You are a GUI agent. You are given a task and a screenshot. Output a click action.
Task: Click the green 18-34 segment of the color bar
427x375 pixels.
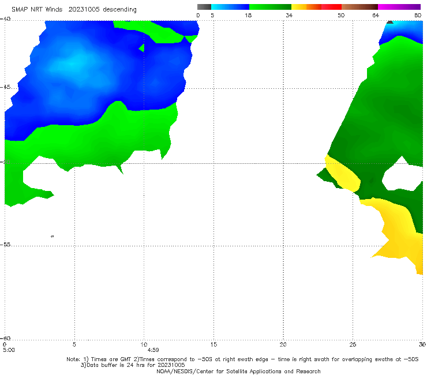point(270,7)
